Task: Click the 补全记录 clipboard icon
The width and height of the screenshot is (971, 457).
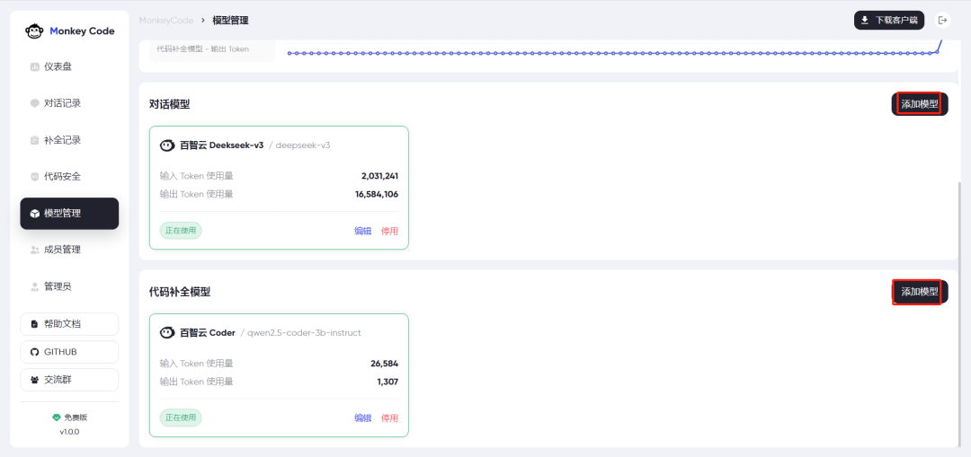Action: [35, 140]
